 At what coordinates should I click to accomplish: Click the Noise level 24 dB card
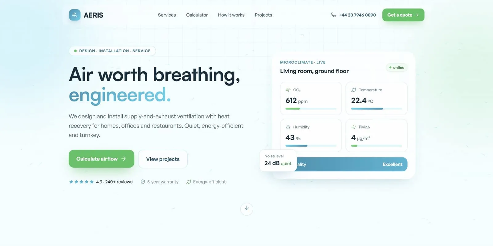pyautogui.click(x=278, y=160)
